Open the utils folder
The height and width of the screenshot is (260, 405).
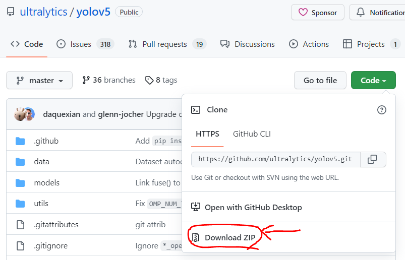click(x=41, y=203)
